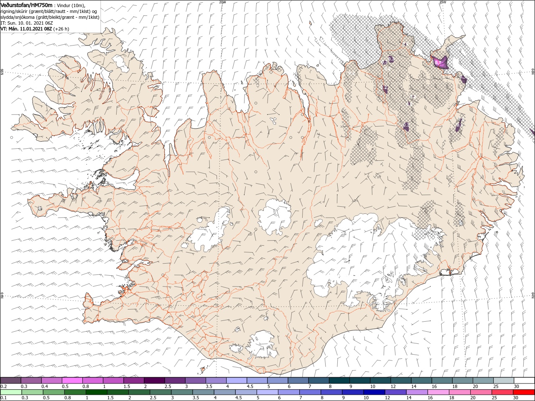The image size is (535, 401).
Task: Select the rain legend swatch labeled 0.5
Action: 53,392
